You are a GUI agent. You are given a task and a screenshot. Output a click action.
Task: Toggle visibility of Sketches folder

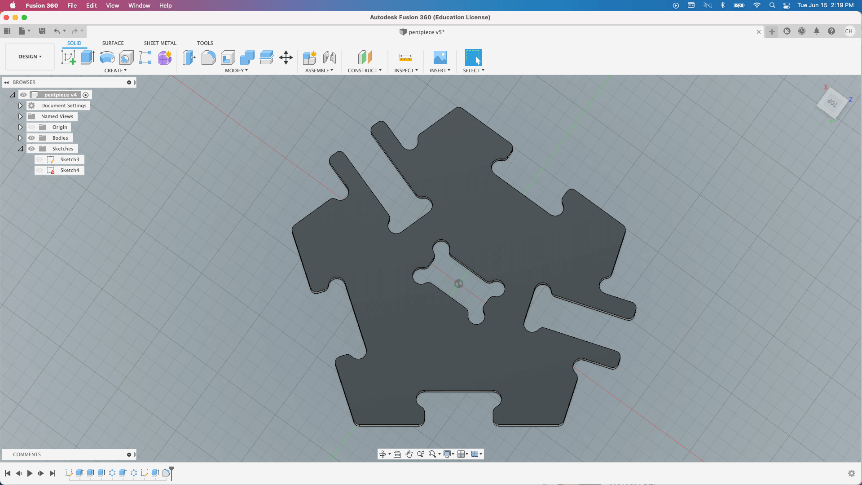click(31, 149)
